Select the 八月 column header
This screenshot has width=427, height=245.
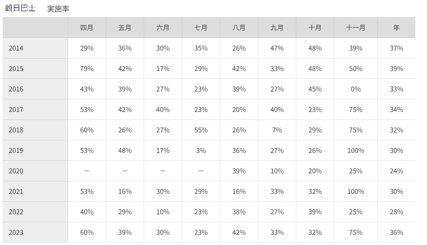[x=239, y=28]
